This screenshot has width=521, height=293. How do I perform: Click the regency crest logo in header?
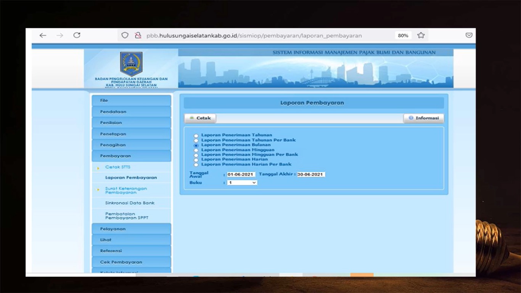131,64
